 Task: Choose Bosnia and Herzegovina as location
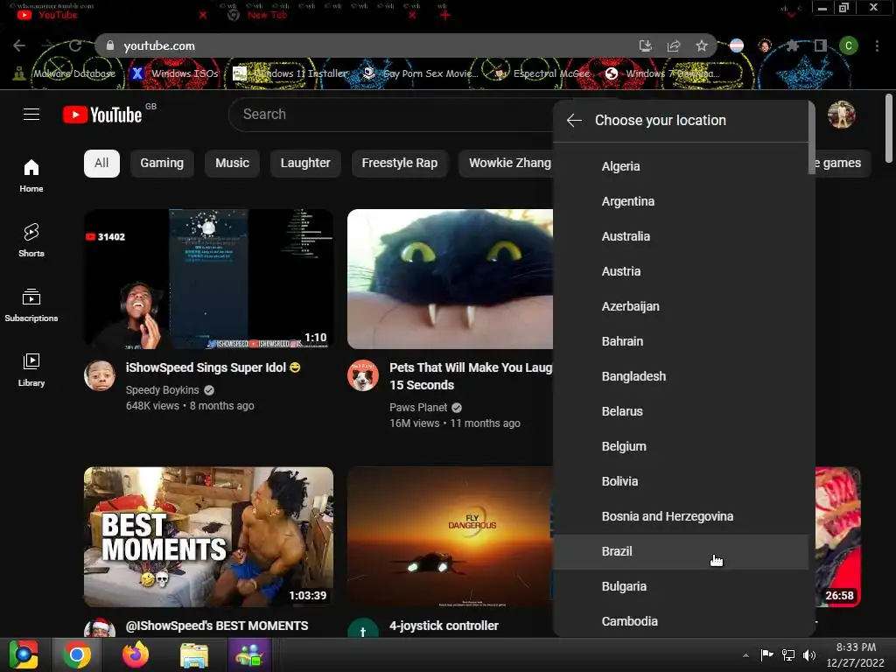(x=681, y=516)
